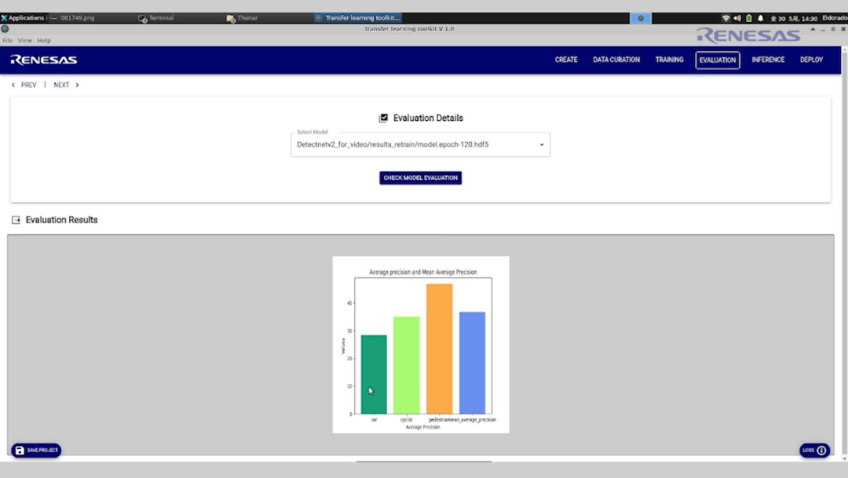Expand the Select Model dropdown arrow
The height and width of the screenshot is (478, 848).
542,145
